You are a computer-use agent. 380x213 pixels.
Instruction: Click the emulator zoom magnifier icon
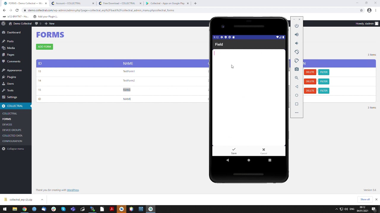[x=297, y=78]
